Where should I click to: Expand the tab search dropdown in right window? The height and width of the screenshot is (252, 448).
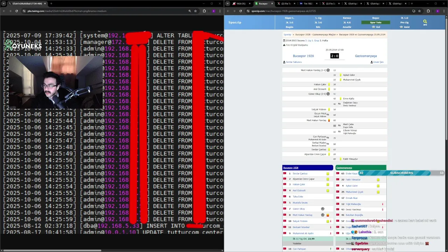(228, 3)
